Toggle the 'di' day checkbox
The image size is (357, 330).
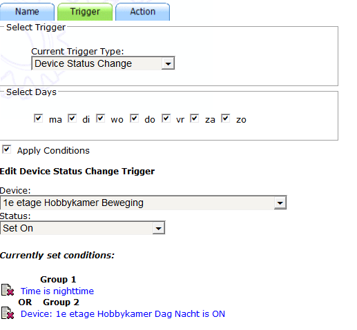click(x=72, y=118)
